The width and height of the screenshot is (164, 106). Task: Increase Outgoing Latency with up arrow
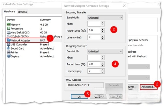102,70
